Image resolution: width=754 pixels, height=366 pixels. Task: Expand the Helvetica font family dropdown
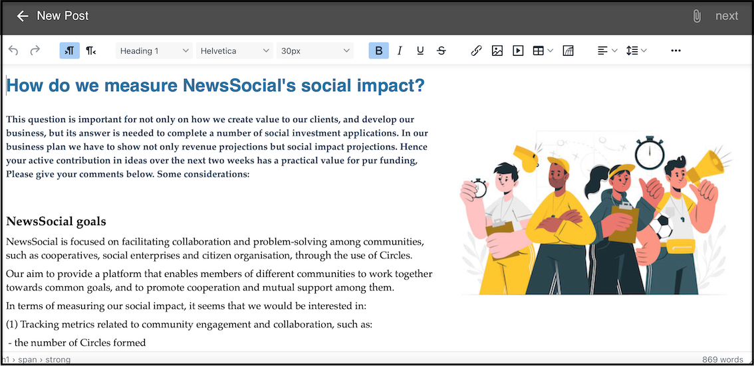[235, 50]
